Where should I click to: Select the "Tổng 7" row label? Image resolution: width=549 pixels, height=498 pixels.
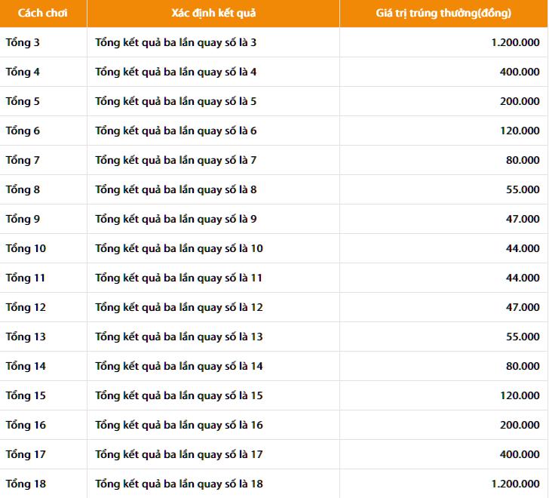(23, 160)
